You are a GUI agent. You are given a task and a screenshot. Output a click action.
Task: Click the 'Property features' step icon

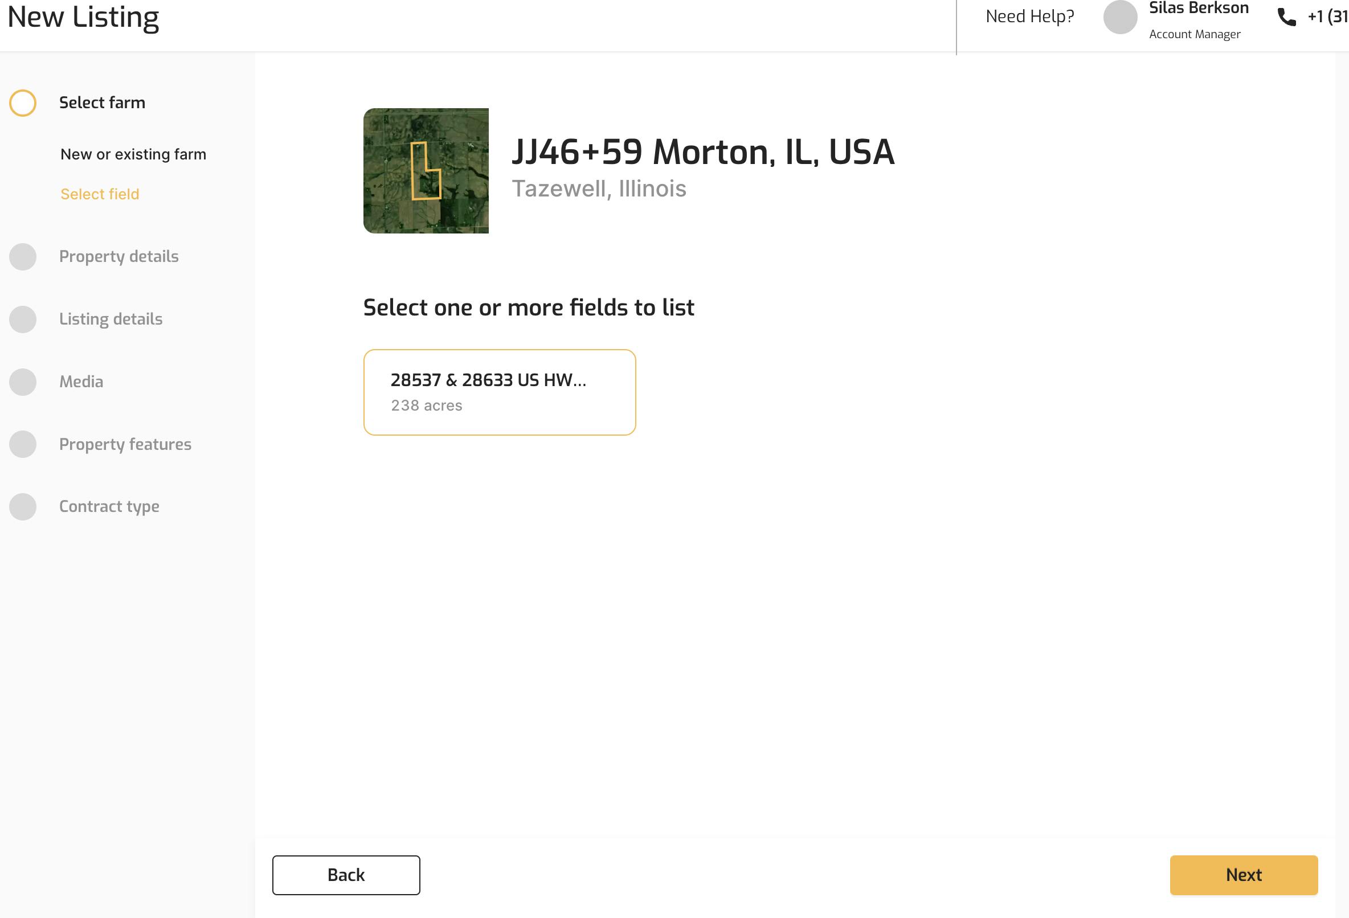pos(23,445)
